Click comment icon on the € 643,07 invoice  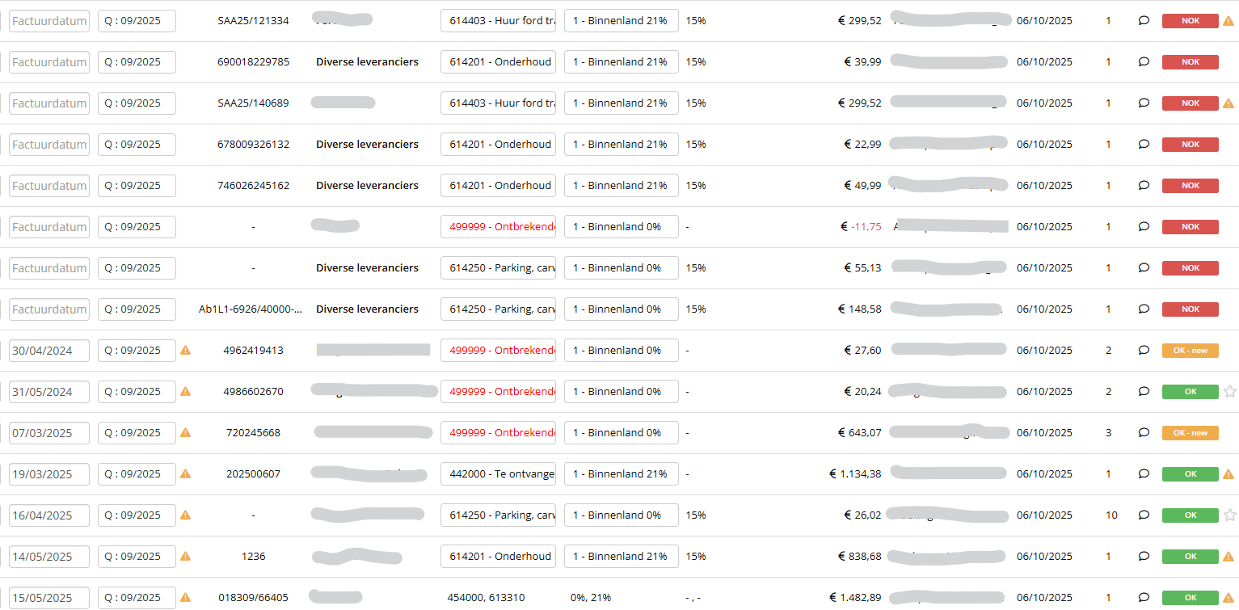coord(1144,433)
